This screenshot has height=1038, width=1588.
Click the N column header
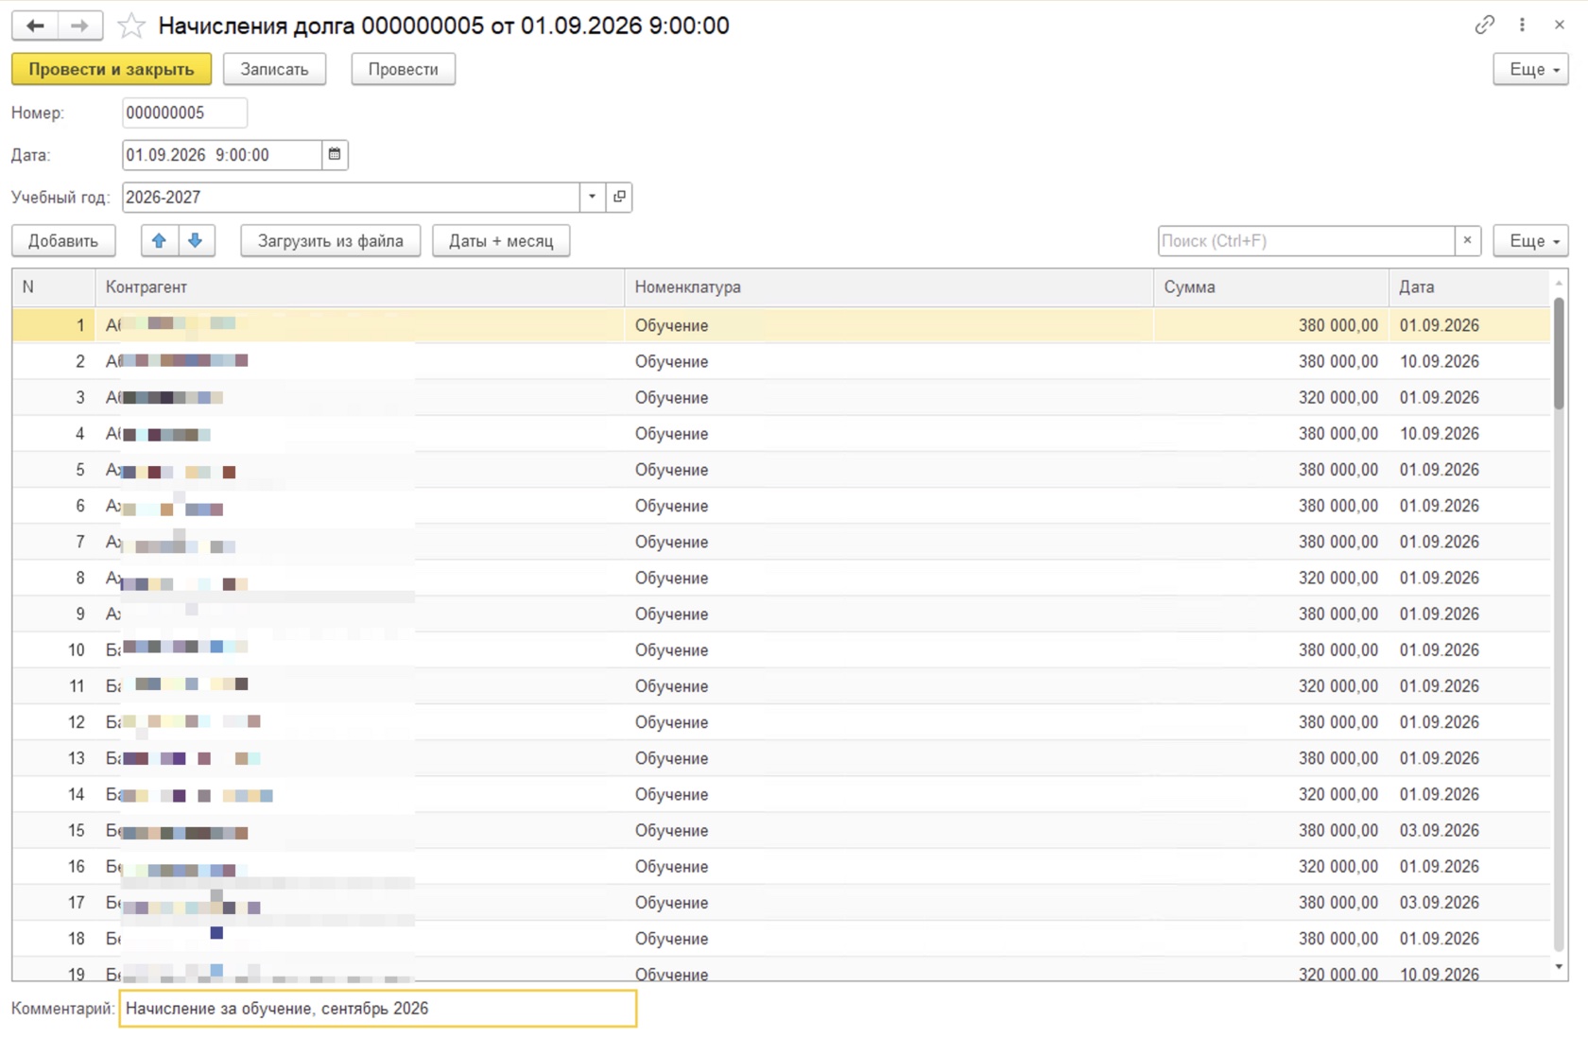coord(53,286)
